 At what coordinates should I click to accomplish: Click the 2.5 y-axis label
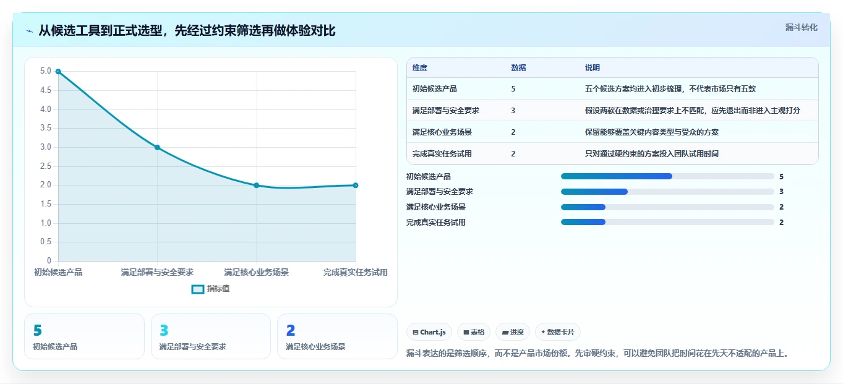pyautogui.click(x=46, y=166)
